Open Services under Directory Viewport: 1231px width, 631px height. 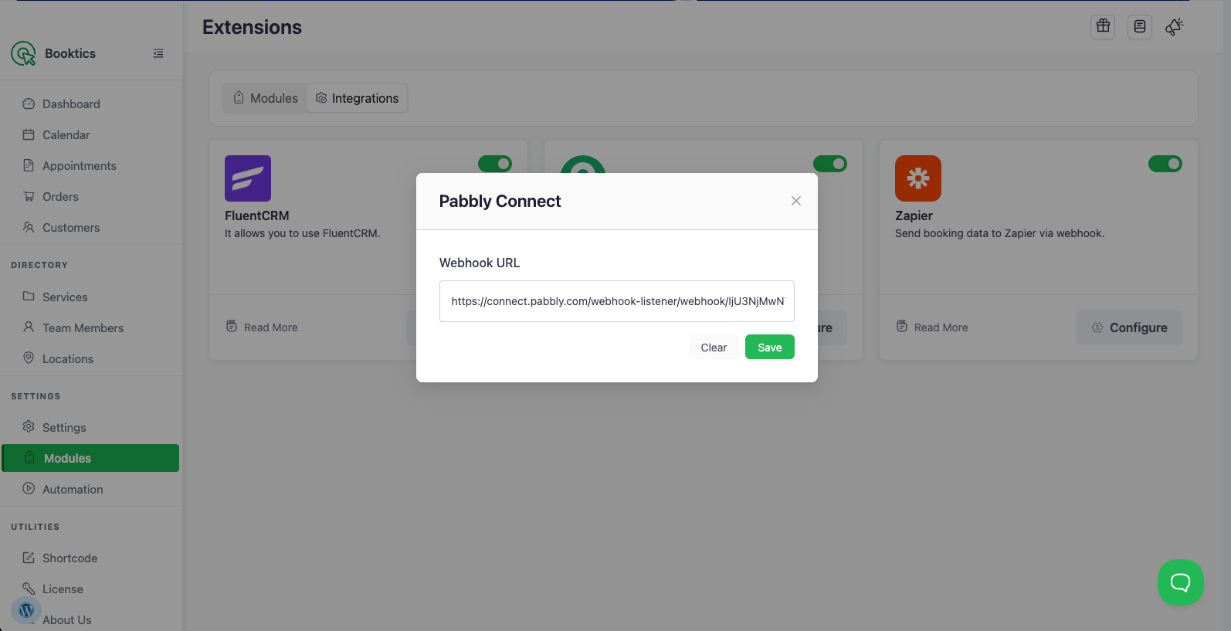65,297
